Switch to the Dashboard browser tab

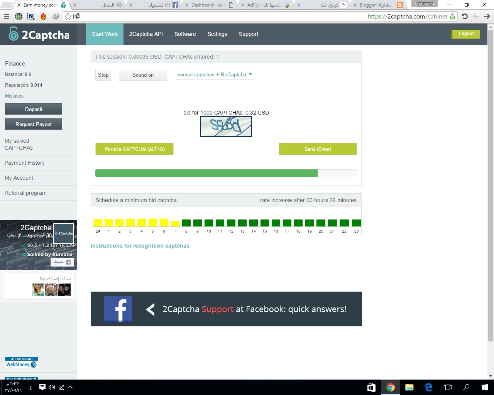(x=209, y=5)
